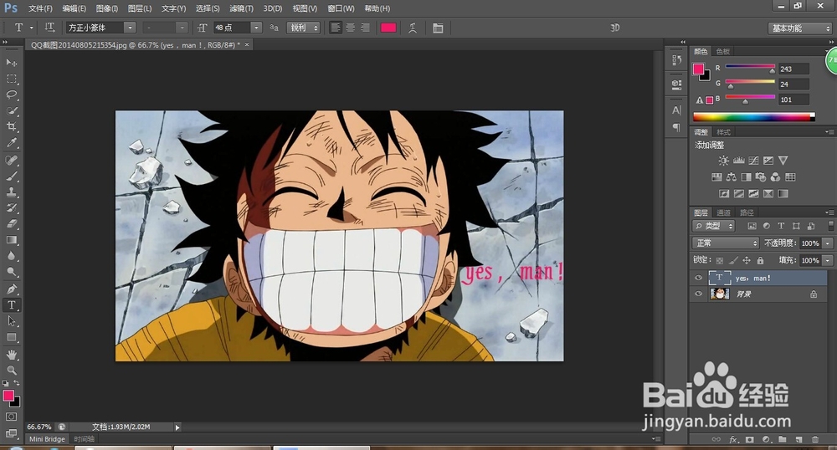
Task: Click the R value field 243
Action: (x=793, y=69)
